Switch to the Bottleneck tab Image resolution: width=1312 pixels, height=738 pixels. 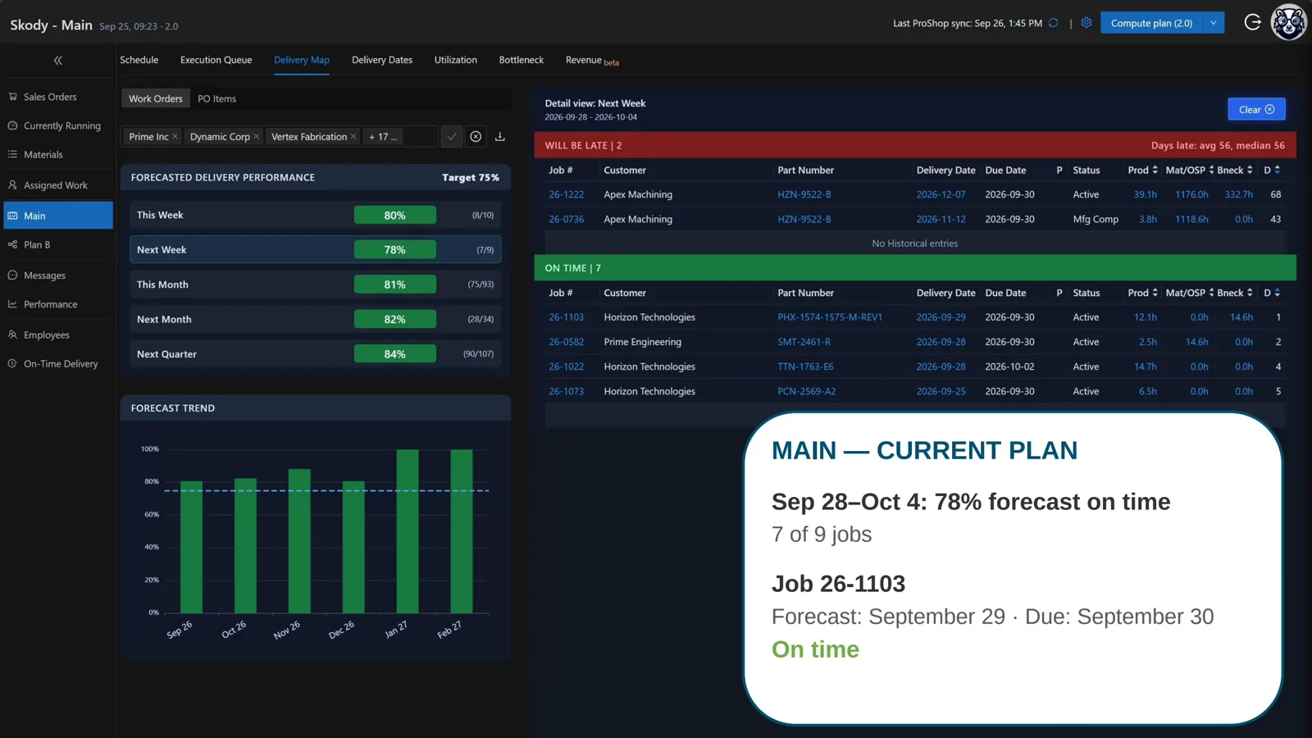click(x=522, y=60)
